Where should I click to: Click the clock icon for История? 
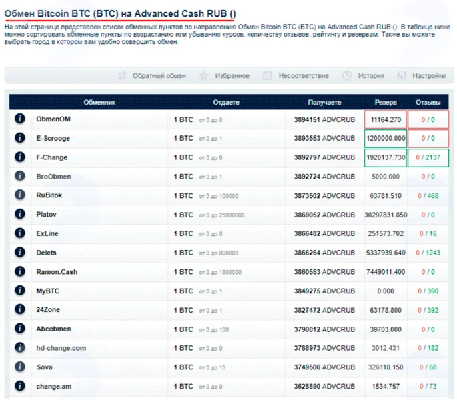(346, 76)
